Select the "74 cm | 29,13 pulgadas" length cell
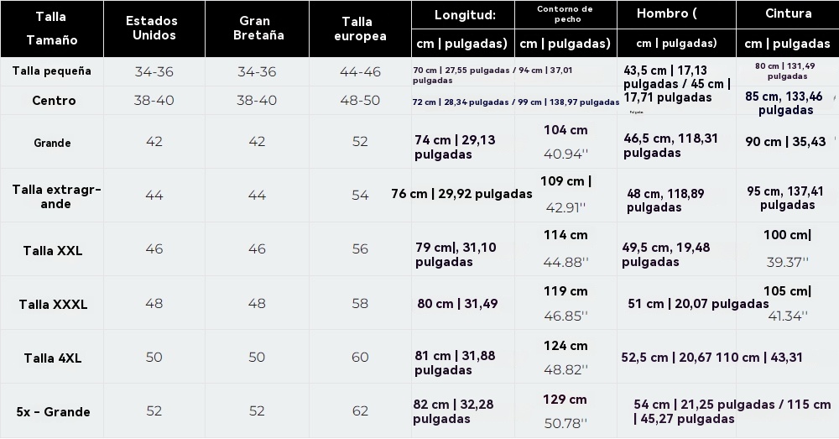The height and width of the screenshot is (439, 839). click(x=455, y=148)
